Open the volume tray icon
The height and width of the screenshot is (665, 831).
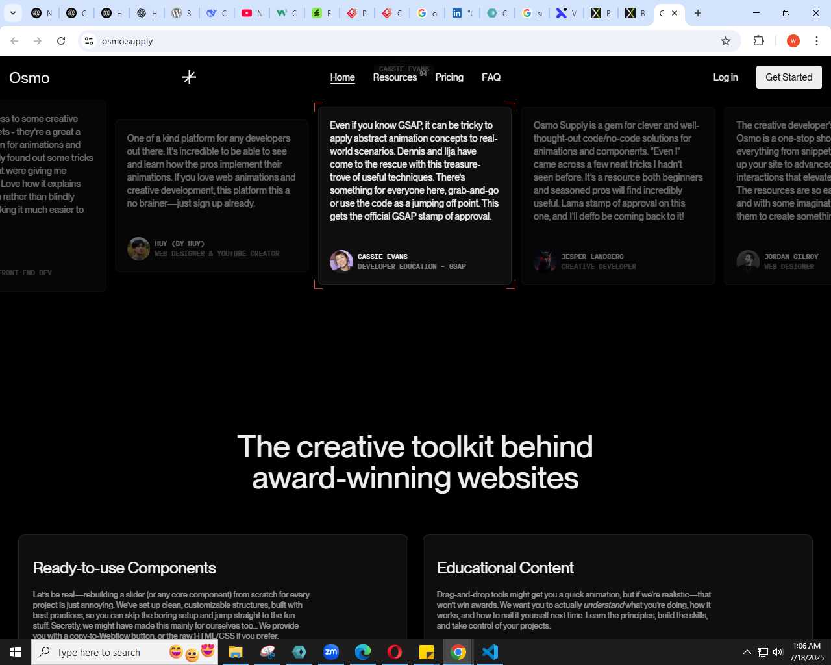(x=778, y=652)
